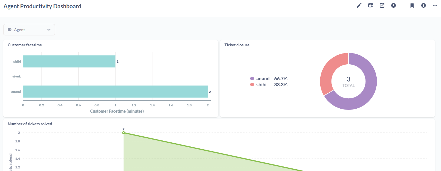
Task: Open the refresh history clock icon
Action: click(x=394, y=5)
